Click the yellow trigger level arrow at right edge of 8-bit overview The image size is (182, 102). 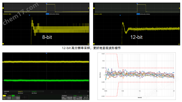point(89,8)
